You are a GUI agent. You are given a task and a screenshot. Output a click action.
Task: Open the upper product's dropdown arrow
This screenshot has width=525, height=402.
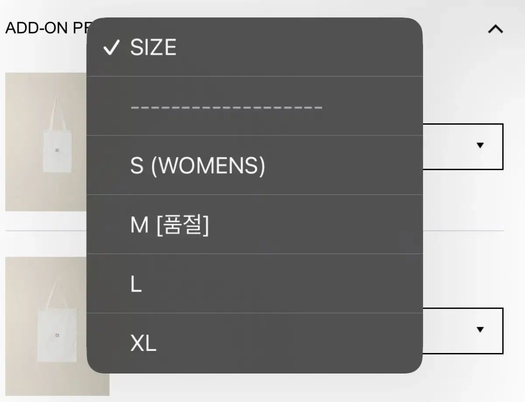(480, 145)
